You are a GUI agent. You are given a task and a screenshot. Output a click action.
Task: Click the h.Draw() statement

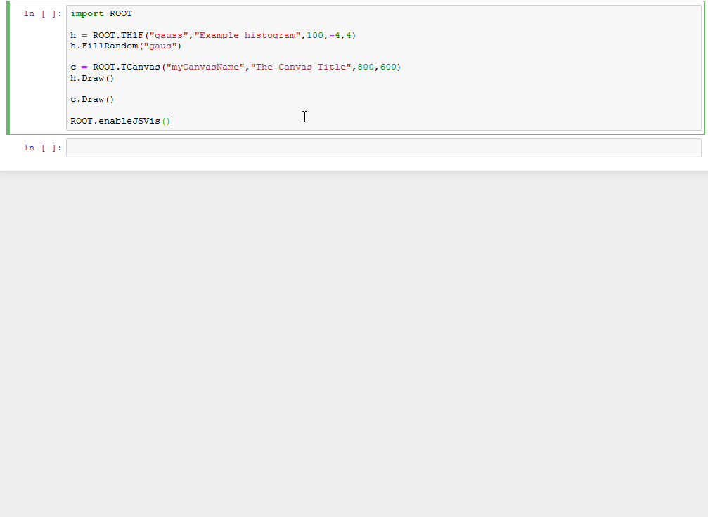coord(90,78)
